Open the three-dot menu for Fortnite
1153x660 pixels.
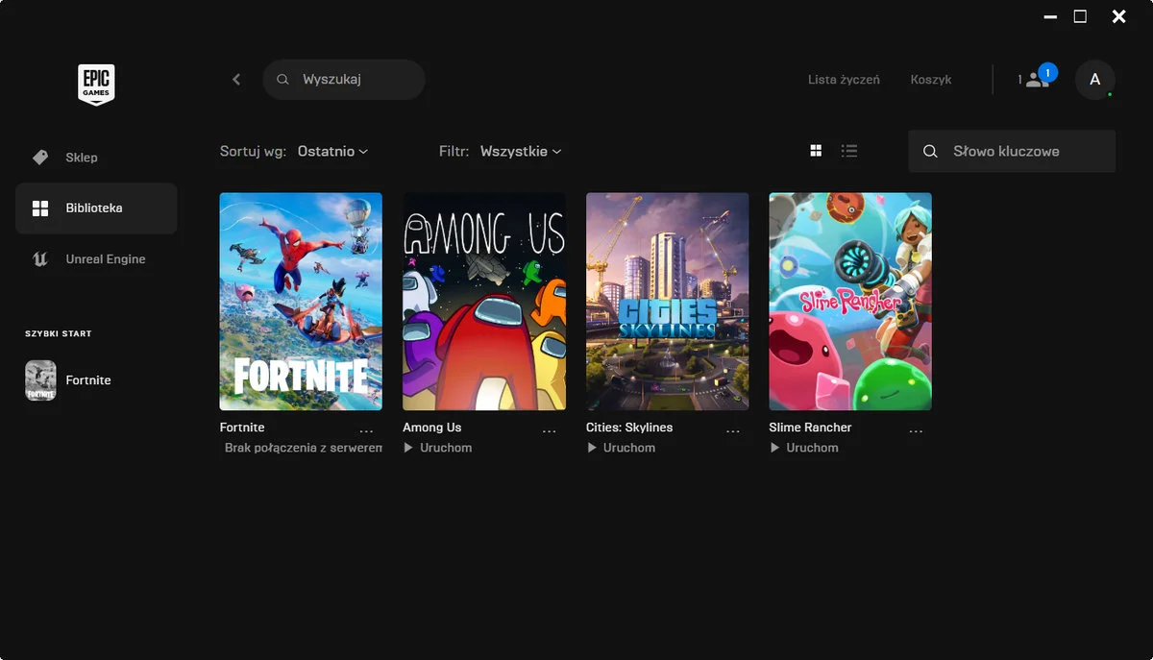point(366,431)
